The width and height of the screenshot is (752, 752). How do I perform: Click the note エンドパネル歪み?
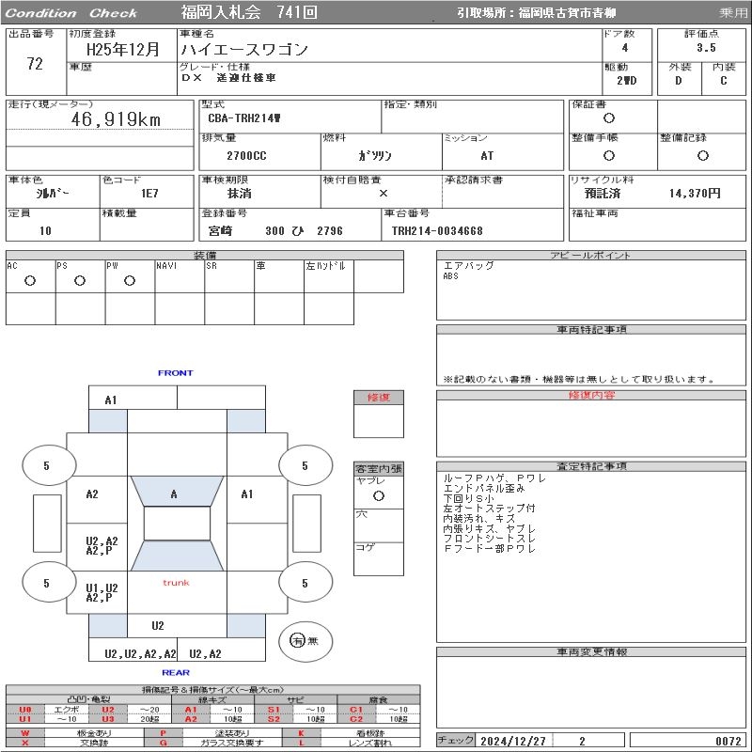(x=484, y=488)
